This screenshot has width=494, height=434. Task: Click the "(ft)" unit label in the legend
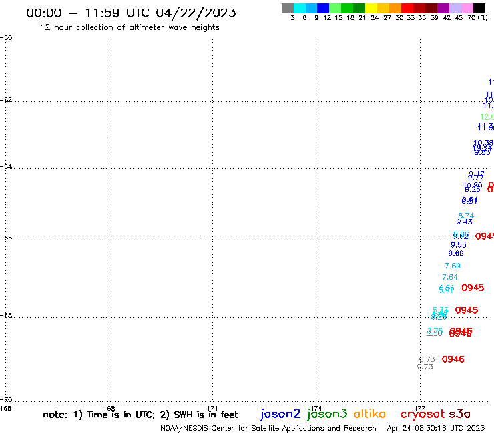[x=483, y=17]
